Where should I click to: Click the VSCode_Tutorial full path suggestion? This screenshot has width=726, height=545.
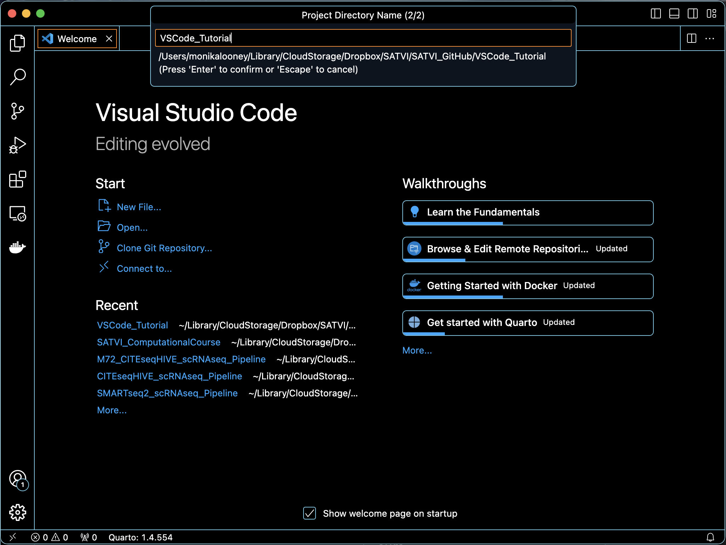(352, 56)
